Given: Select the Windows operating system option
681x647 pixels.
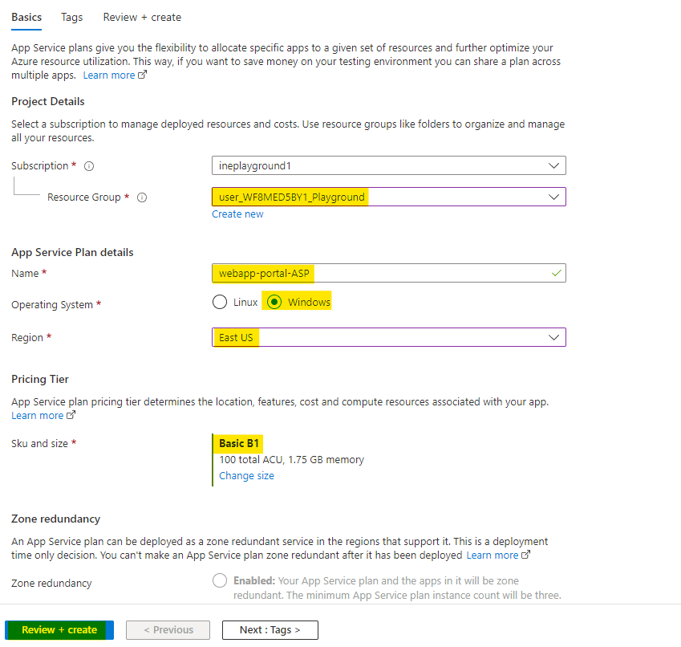Looking at the screenshot, I should 275,303.
